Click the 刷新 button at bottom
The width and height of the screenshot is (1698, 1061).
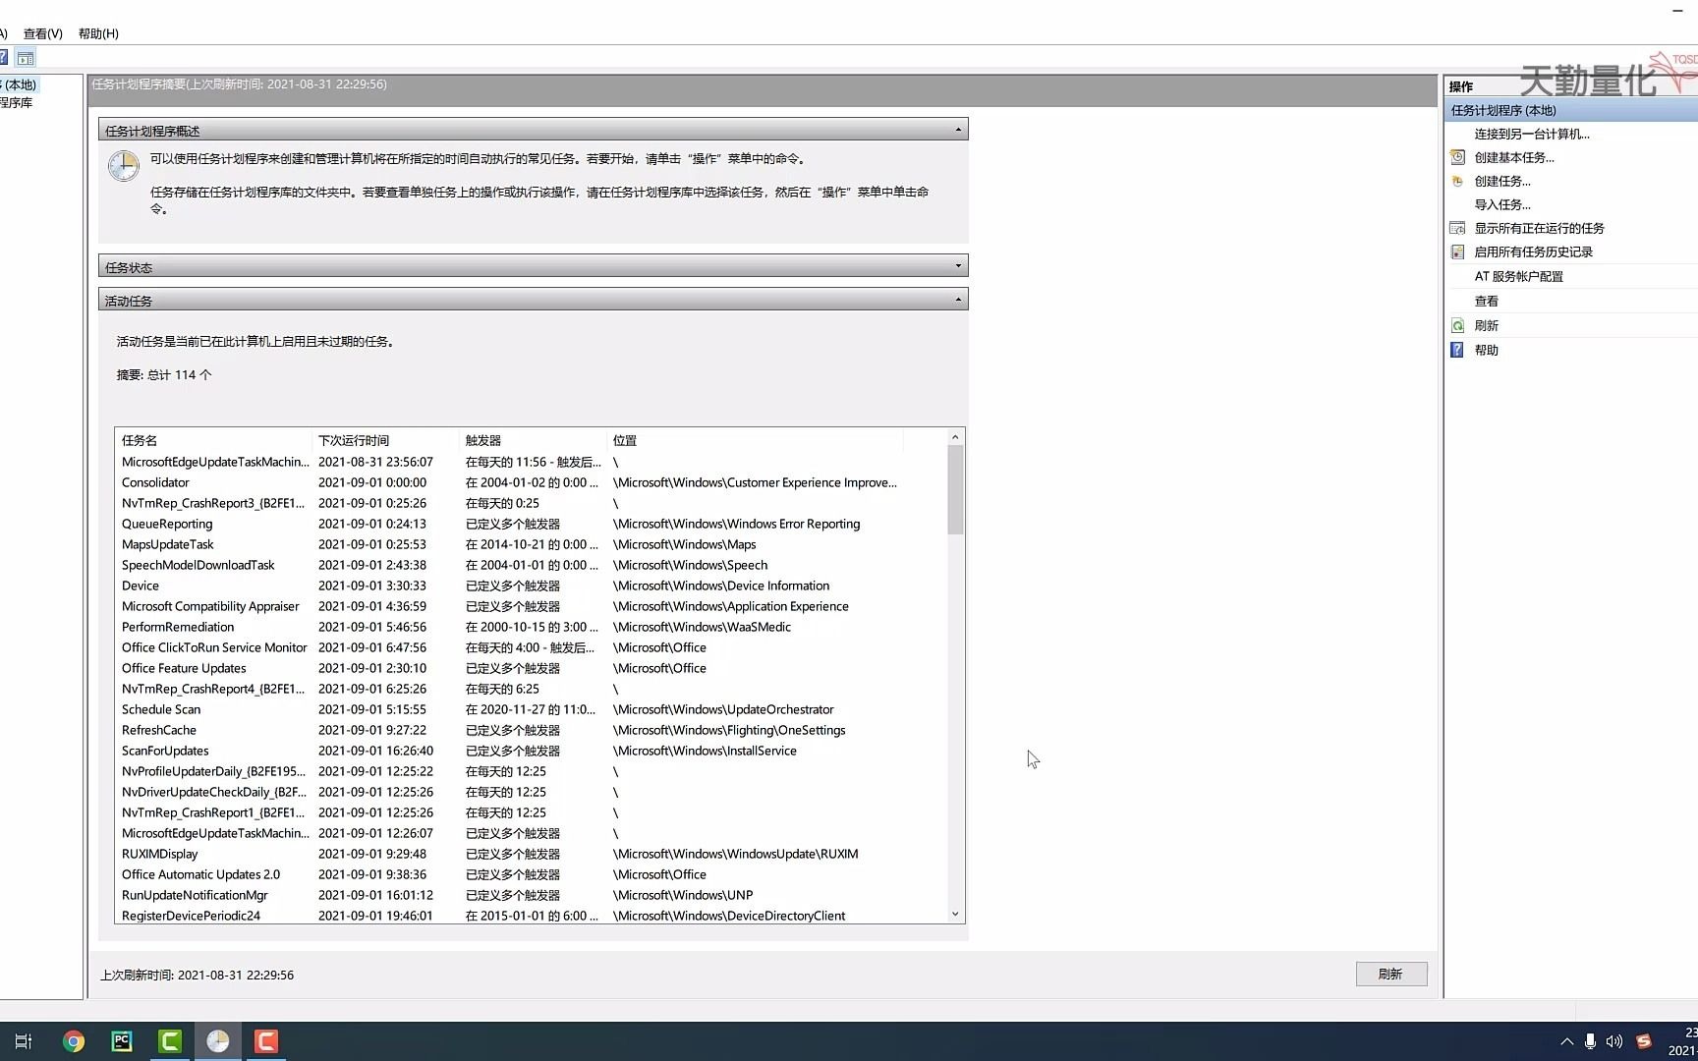[x=1390, y=974]
